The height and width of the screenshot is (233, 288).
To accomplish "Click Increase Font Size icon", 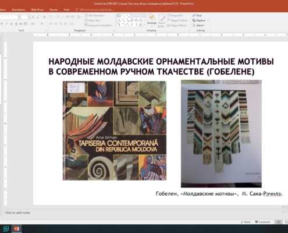I will 33,17.
